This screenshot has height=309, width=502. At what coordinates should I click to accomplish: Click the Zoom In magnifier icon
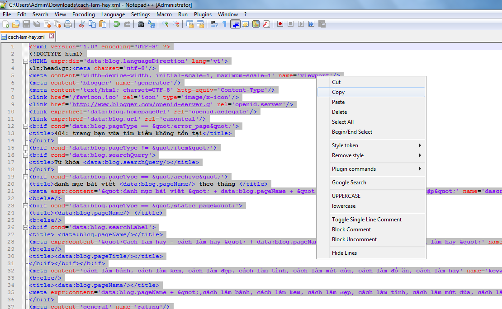point(166,24)
